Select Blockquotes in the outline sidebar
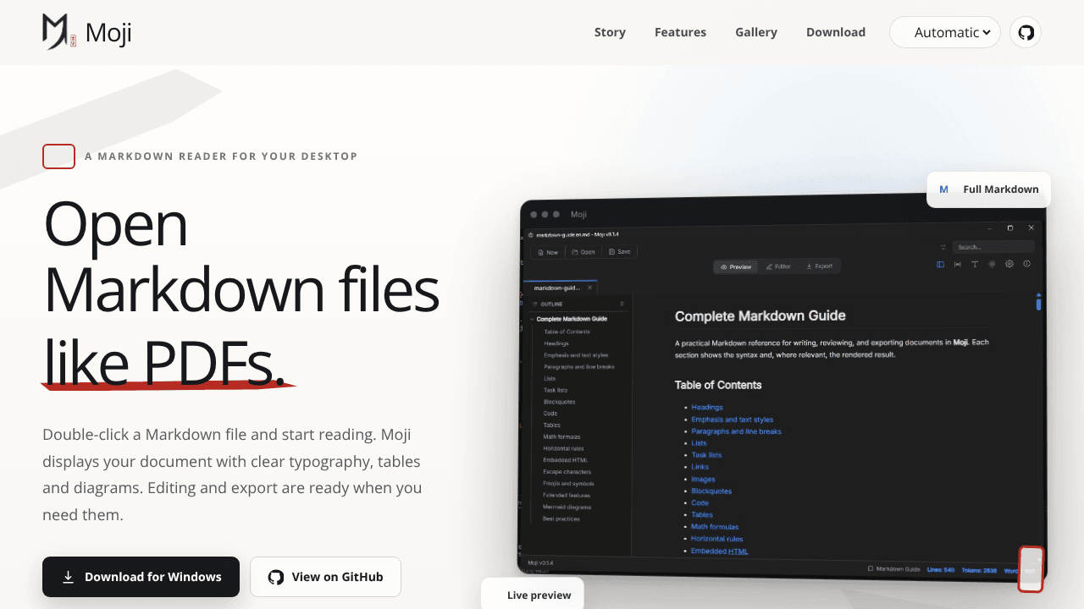 pos(560,402)
